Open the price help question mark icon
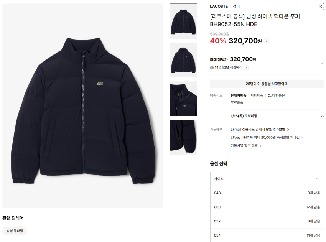This screenshot has width=326, height=242. point(266,41)
